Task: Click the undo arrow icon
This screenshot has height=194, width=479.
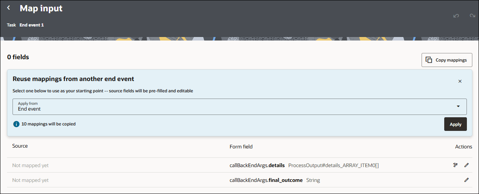Action: [x=456, y=16]
